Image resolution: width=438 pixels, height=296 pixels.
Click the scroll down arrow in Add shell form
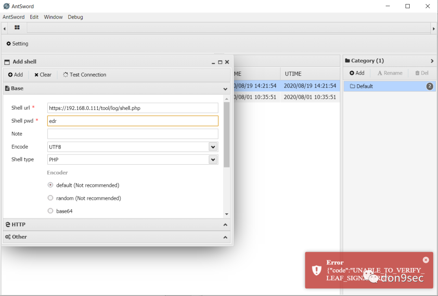[227, 214]
